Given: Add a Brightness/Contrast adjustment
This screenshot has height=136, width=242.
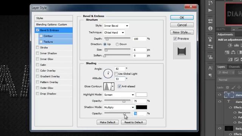Looking at the screenshot, I should (230, 45).
